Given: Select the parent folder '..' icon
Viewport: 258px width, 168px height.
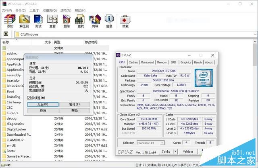Looking at the screenshot, I should tap(4, 48).
